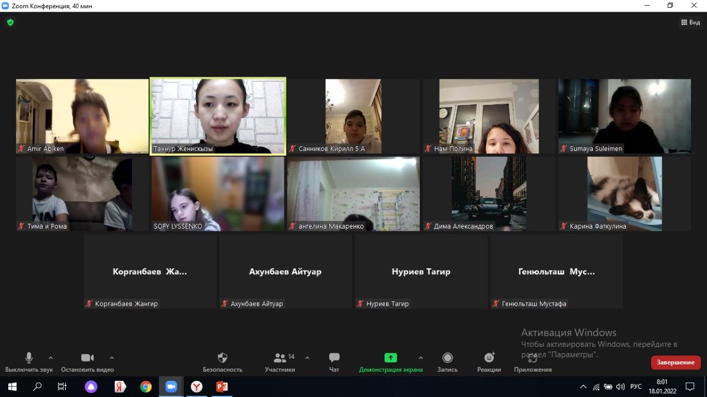Screen dimensions: 707x397
Task: Open the Безопасность security shield icon
Action: click(223, 358)
